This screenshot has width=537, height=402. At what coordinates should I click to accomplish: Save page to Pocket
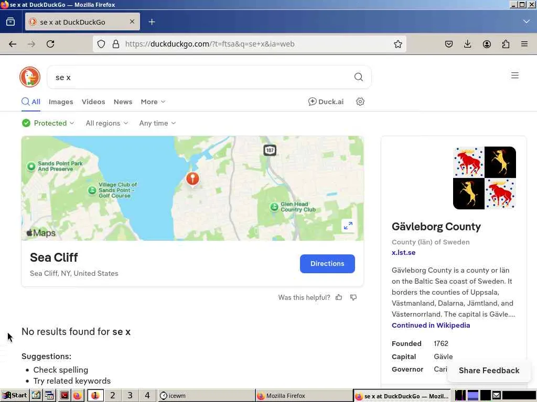449,44
